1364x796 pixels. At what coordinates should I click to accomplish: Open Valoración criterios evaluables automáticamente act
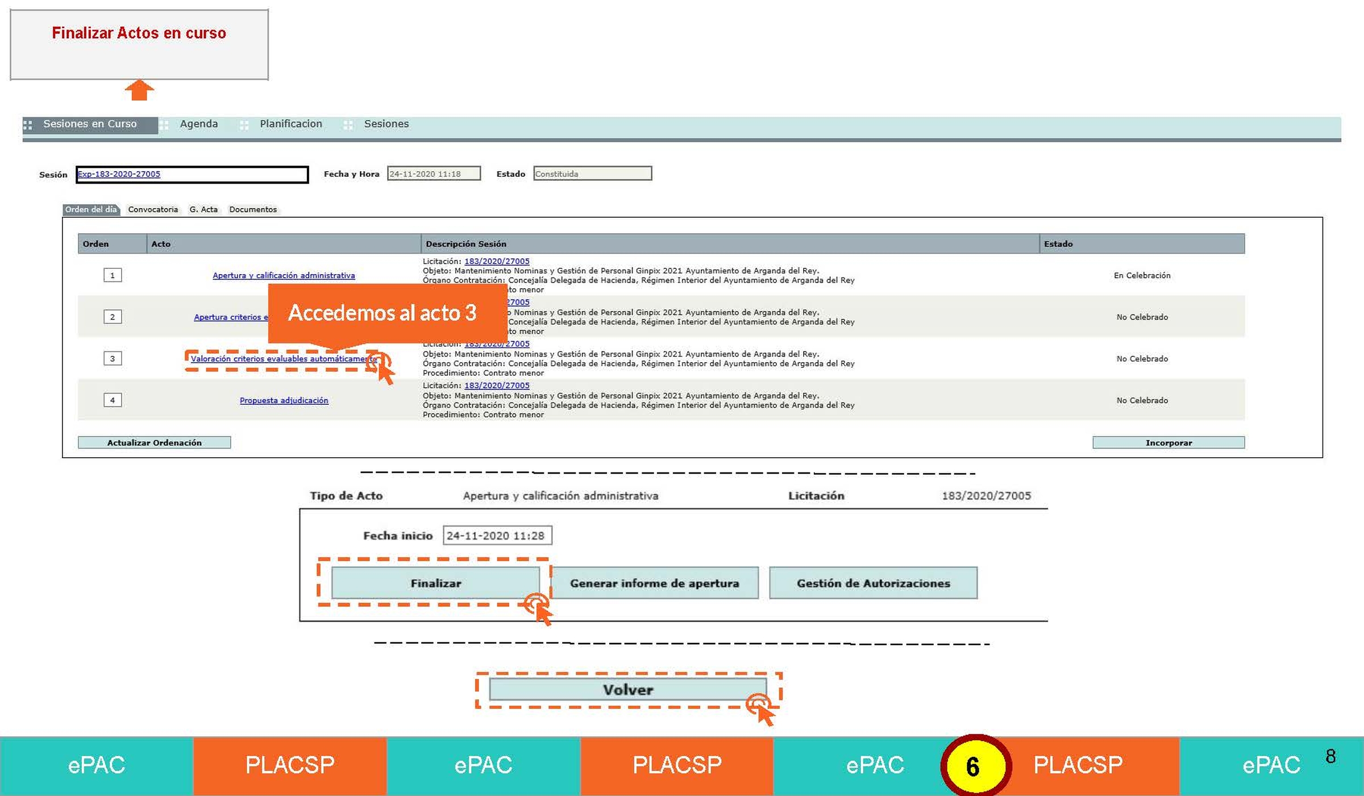coord(284,359)
